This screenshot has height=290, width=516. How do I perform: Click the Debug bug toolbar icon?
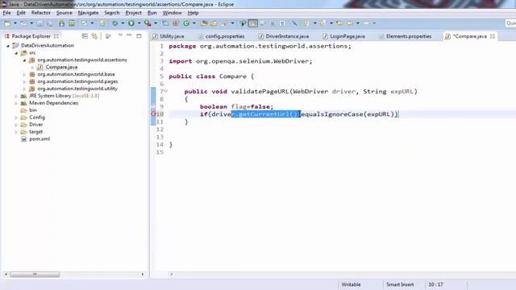tap(114, 23)
